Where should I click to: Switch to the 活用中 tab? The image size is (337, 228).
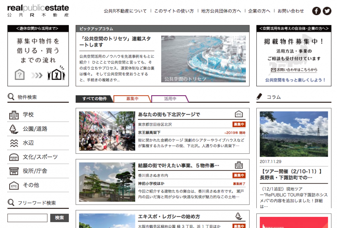point(170,99)
